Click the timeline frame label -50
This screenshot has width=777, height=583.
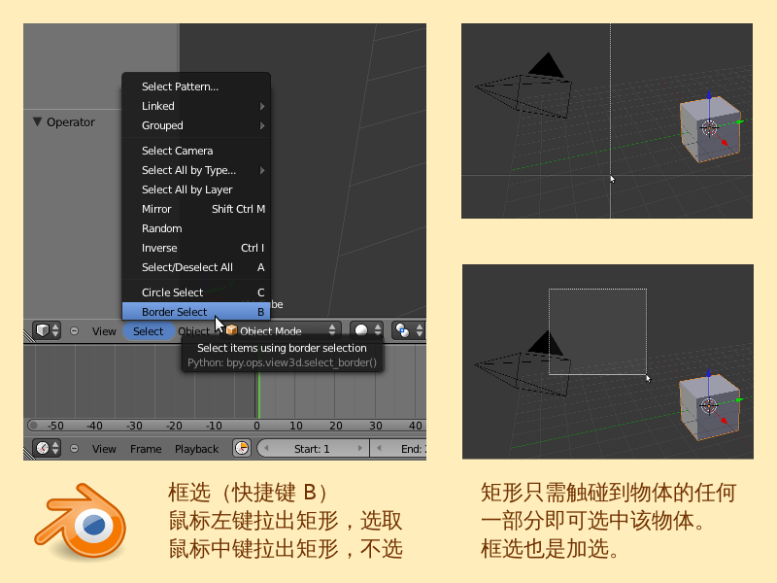click(x=55, y=426)
